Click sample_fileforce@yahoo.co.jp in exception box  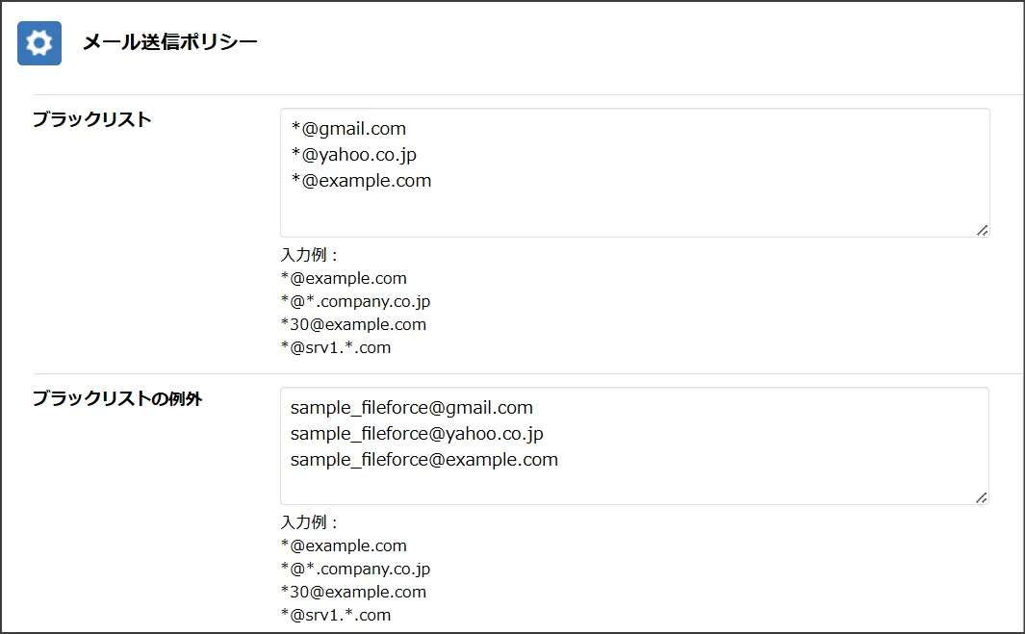(417, 434)
